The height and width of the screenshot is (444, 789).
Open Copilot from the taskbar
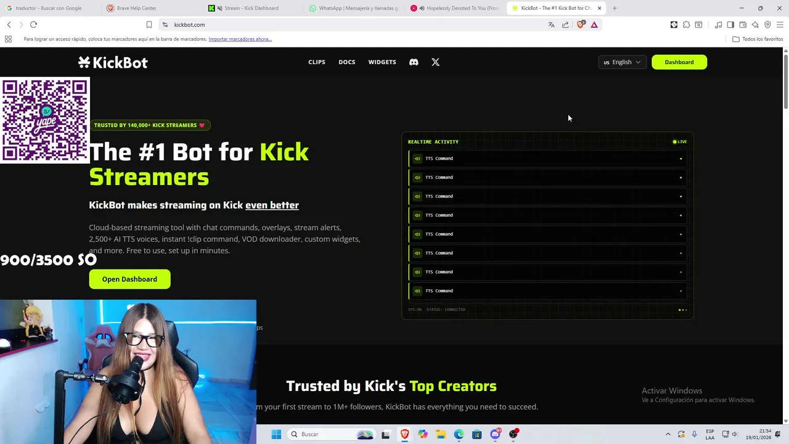tap(422, 434)
